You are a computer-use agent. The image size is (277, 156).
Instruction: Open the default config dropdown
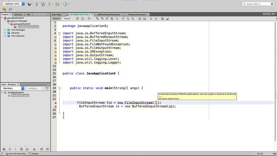[14, 4]
